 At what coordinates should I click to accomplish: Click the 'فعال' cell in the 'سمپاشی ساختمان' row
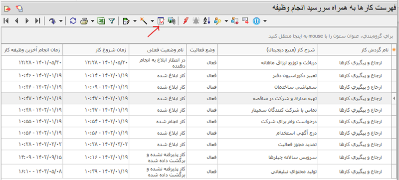[202, 87]
